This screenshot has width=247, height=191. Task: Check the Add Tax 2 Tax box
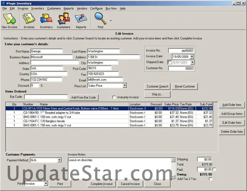point(211,179)
